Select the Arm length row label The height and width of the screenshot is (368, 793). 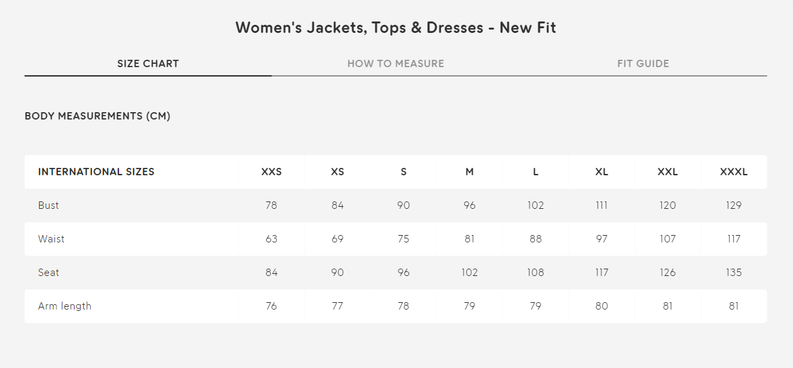(x=65, y=306)
